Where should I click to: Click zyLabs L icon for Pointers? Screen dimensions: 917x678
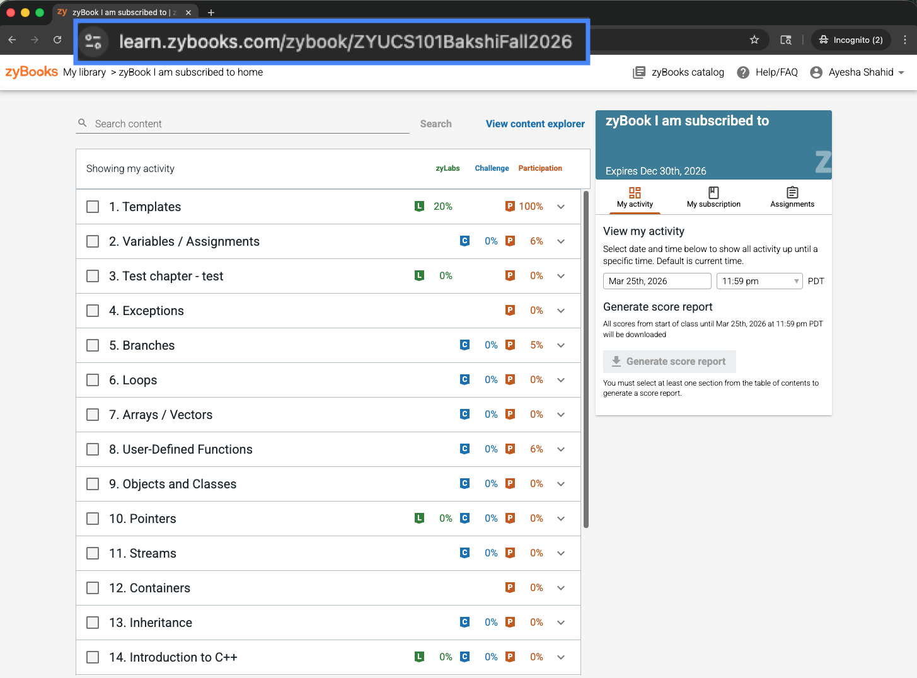(x=419, y=518)
